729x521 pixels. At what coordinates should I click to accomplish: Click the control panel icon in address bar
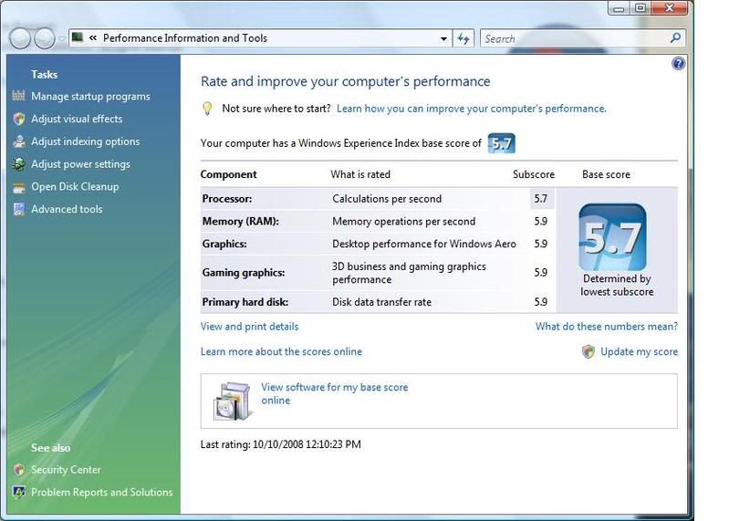click(x=78, y=37)
